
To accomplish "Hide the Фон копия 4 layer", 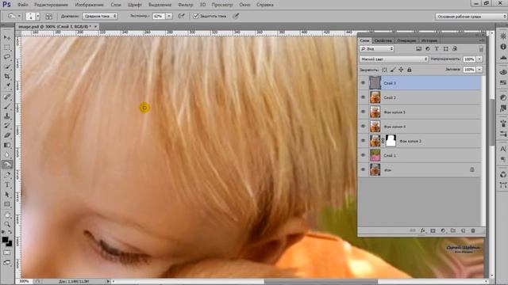I will pyautogui.click(x=364, y=127).
